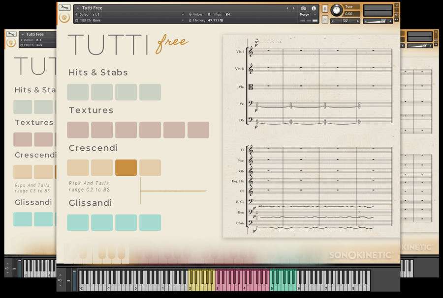This screenshot has width=443, height=298.
Task: Click the MIDI channel icon beside 'MIDI Ch'
Action: tap(77, 20)
